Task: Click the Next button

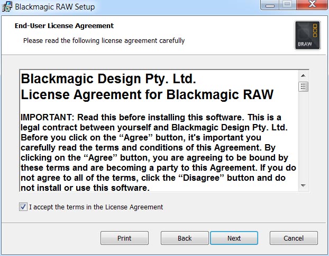Action: point(234,238)
